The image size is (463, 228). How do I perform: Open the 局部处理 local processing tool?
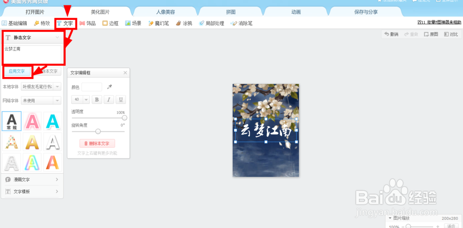[212, 23]
